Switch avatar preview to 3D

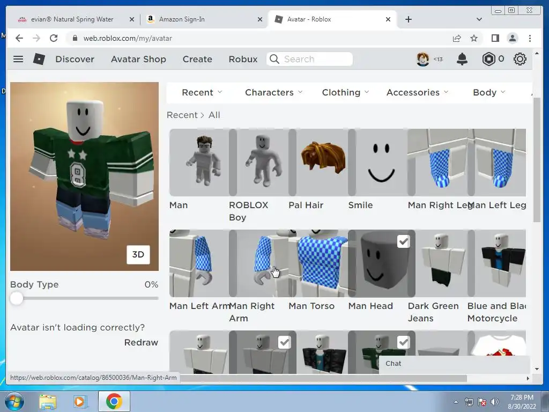pyautogui.click(x=138, y=255)
